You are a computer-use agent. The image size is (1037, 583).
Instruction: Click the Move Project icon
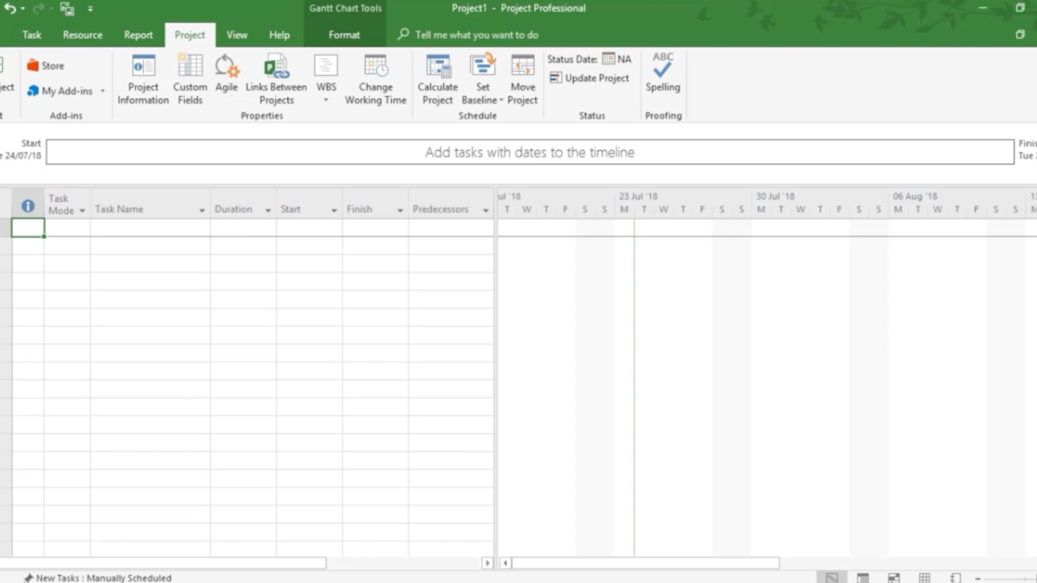pos(522,79)
